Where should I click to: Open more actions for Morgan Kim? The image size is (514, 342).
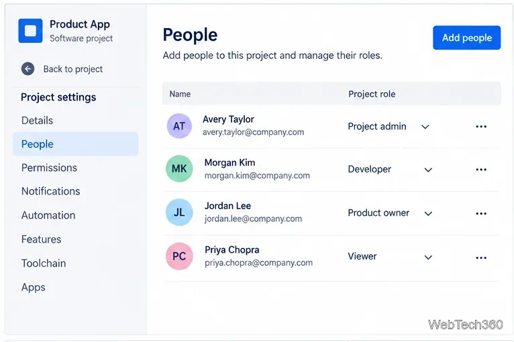tap(481, 170)
